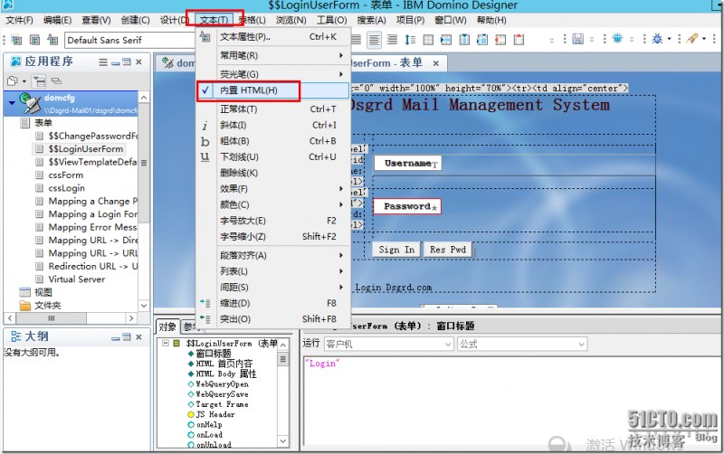Select cssLogin in the forms list
724x454 pixels.
pyautogui.click(x=65, y=188)
